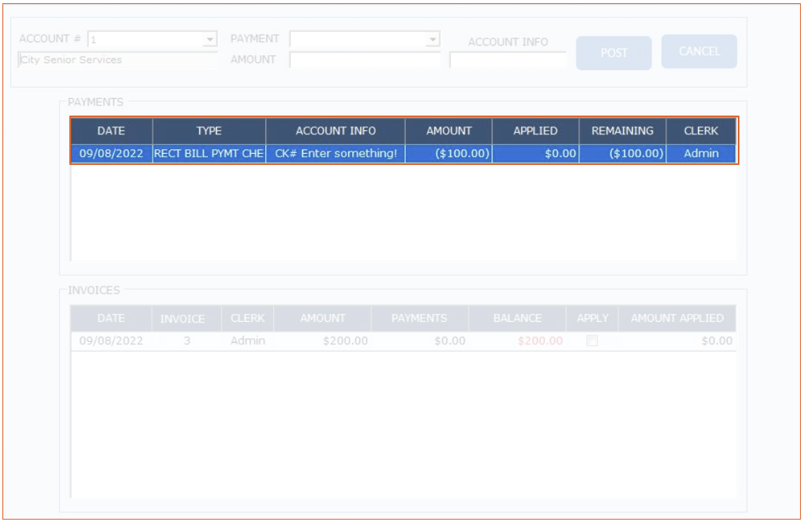Click the ACCOUNT INFO column header
This screenshot has height=522, width=804.
(335, 131)
